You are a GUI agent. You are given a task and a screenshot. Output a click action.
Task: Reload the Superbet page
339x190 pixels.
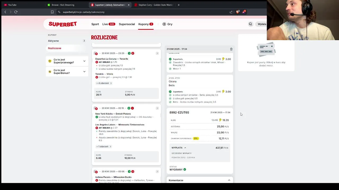16,12
